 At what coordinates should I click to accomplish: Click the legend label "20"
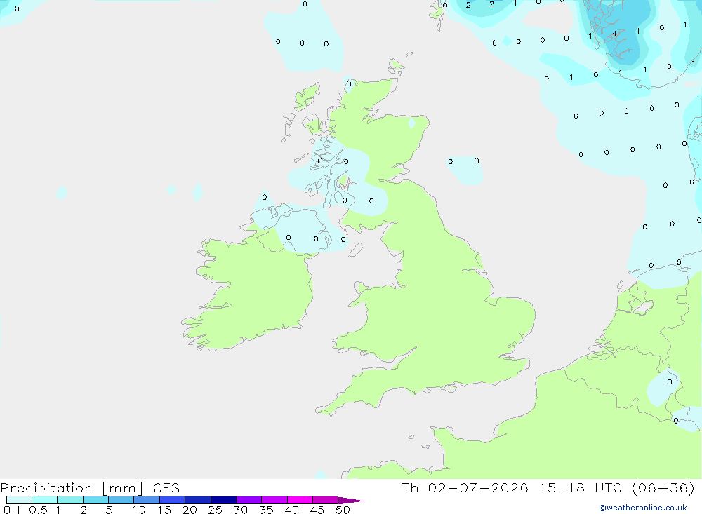pos(190,510)
